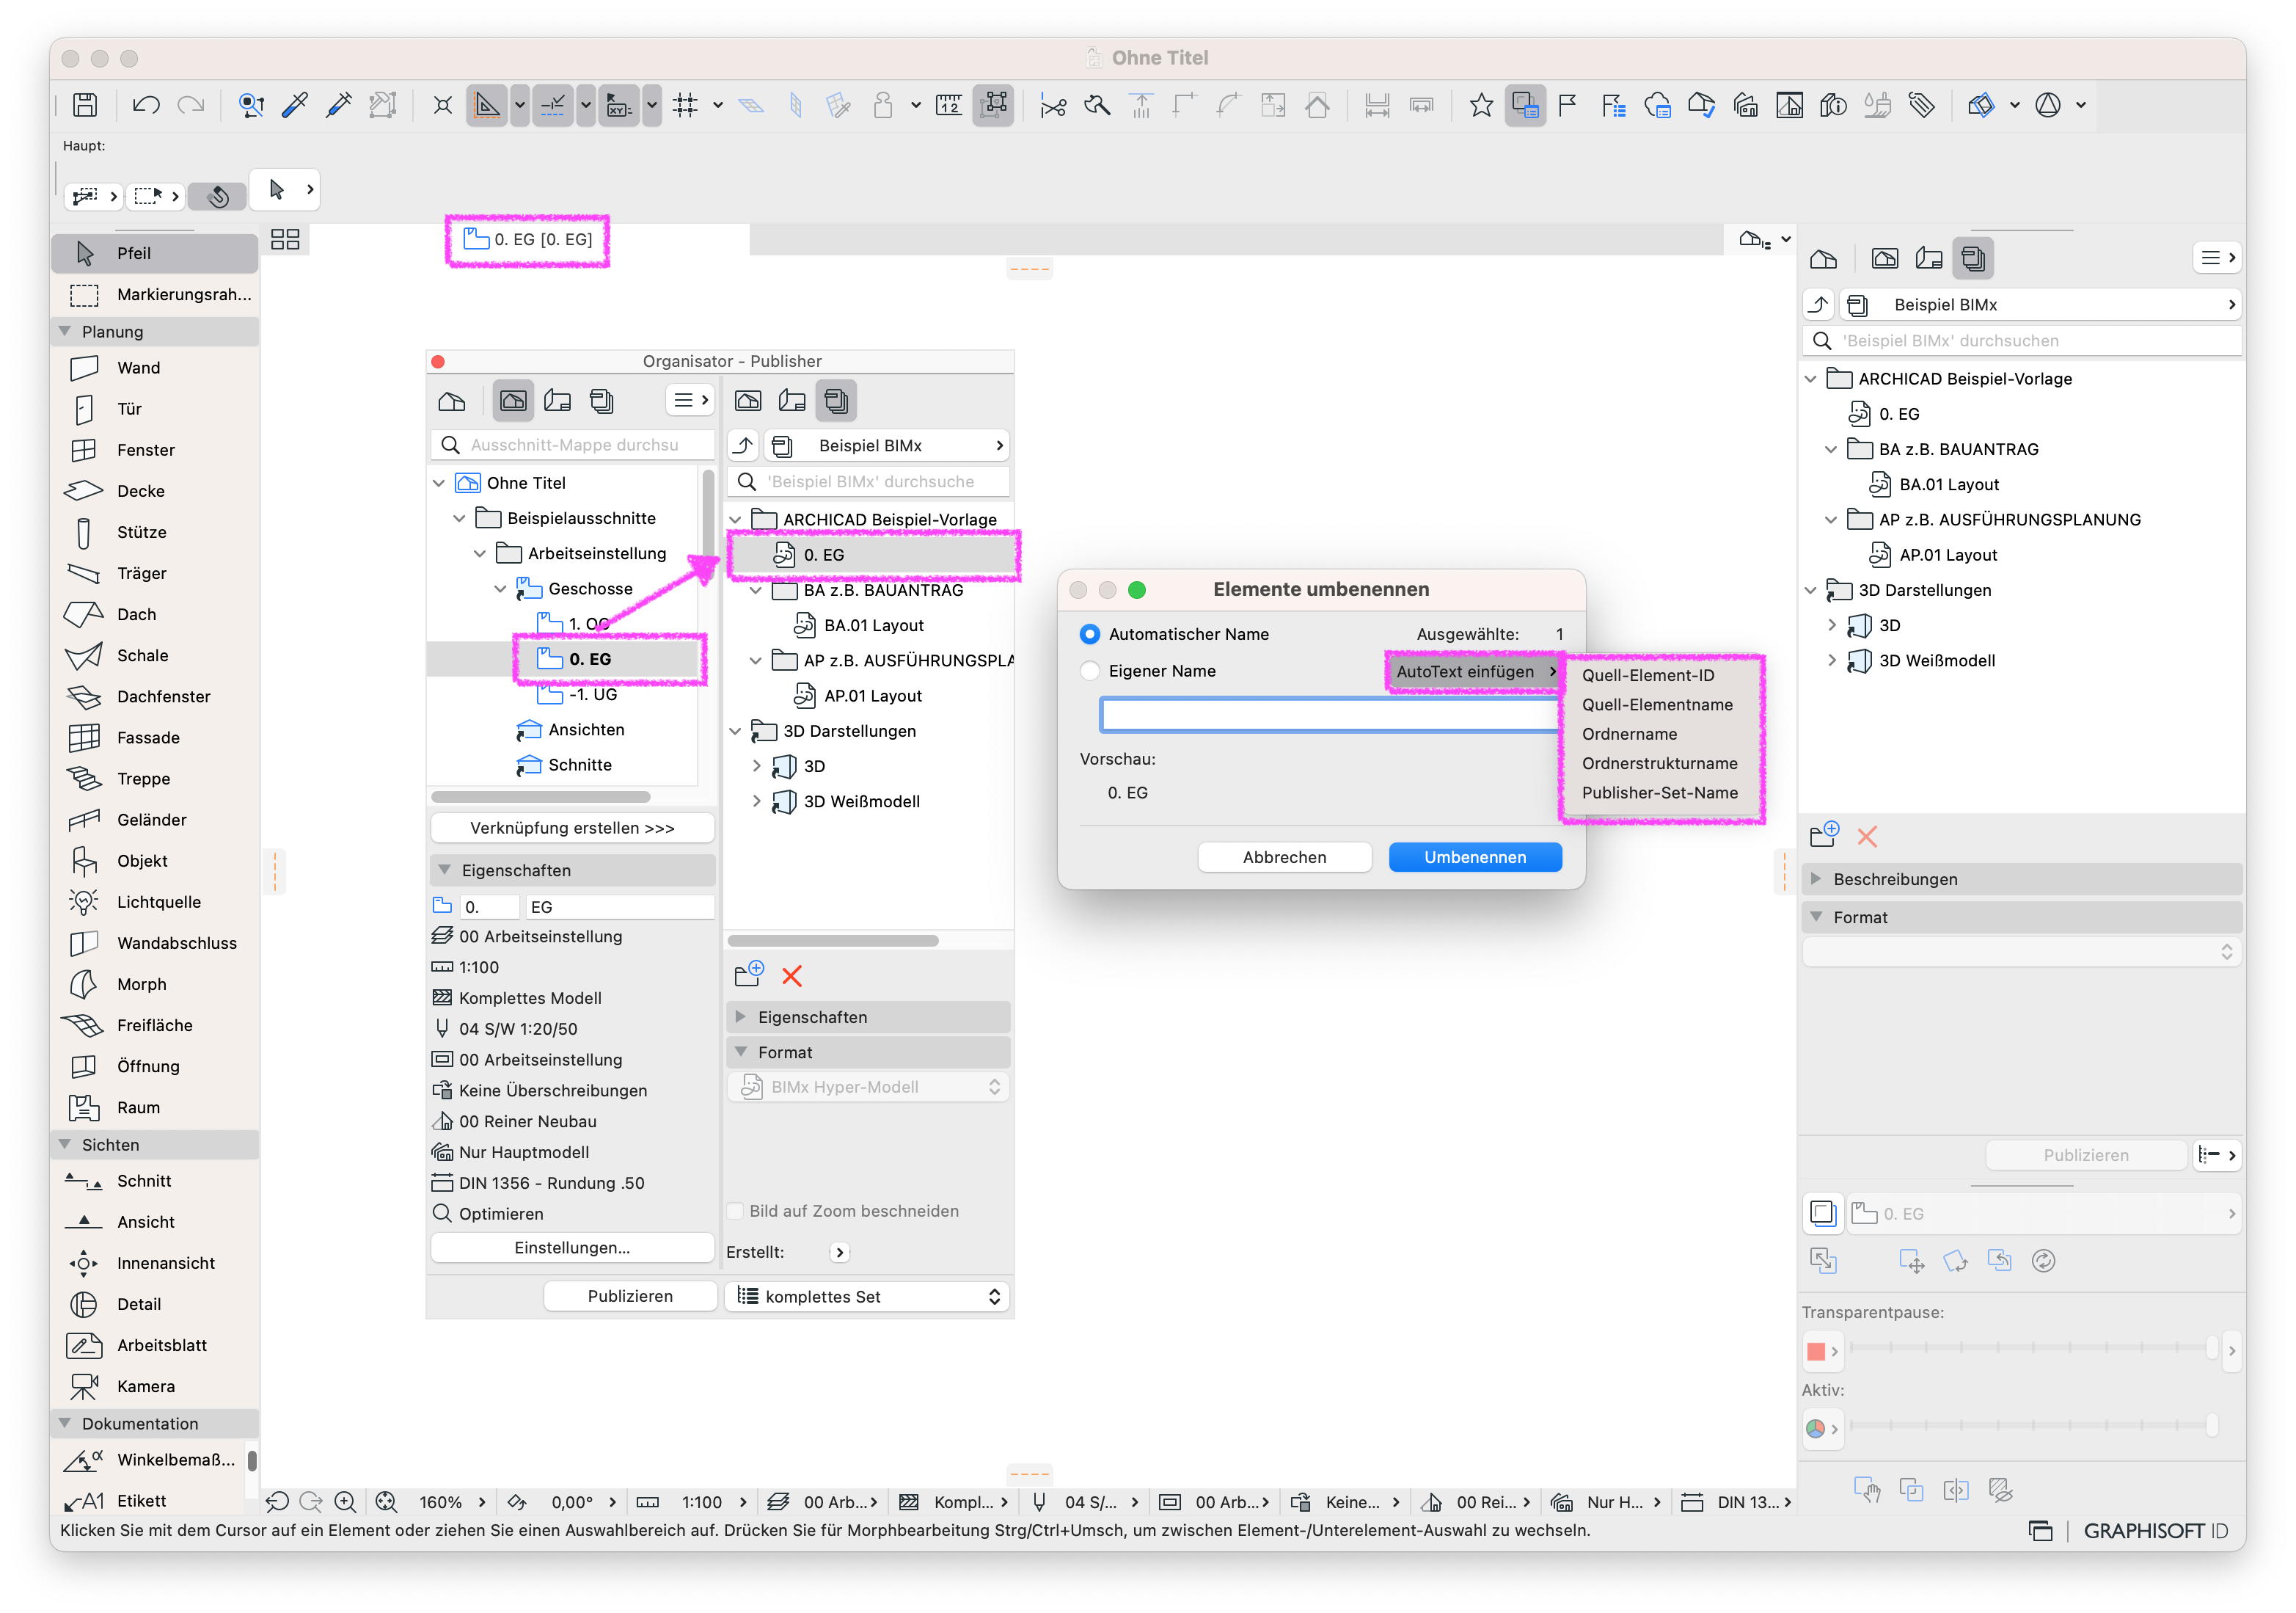Collapse the Dokumentation toolbox section

(x=65, y=1423)
